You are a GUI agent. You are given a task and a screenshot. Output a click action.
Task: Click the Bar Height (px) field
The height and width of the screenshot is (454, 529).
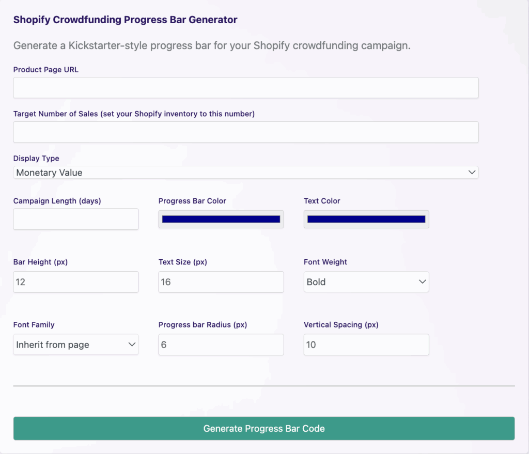pos(76,282)
